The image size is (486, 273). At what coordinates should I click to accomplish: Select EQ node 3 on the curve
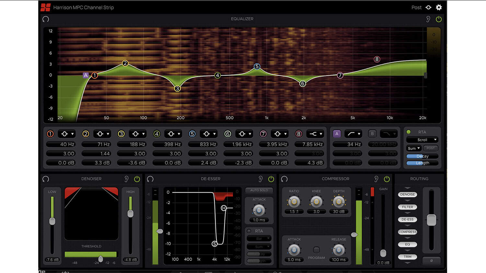tap(177, 88)
